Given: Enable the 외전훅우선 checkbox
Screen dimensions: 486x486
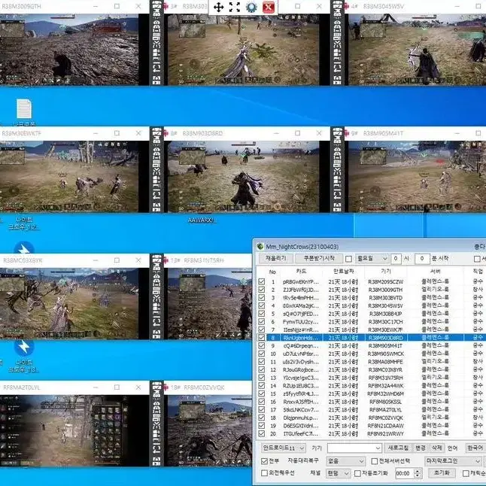Looking at the screenshot, I should [264, 473].
